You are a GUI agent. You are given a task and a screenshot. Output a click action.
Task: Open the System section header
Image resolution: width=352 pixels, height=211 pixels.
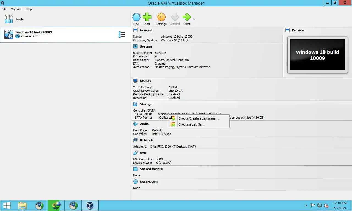[x=146, y=46]
